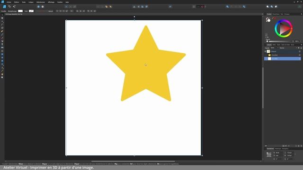Open the Couleur panel options menu

[301, 14]
